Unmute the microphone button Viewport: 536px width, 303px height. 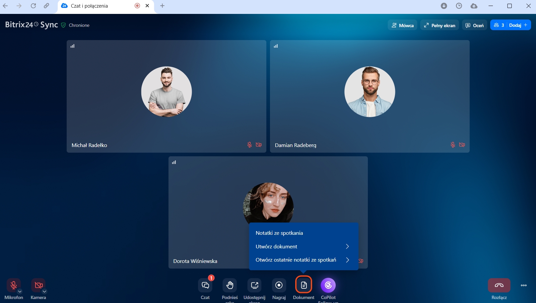[14, 285]
